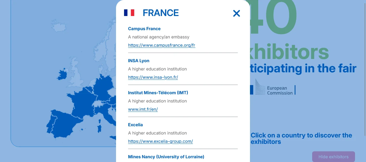Close the France exhibitors popup
The width and height of the screenshot is (366, 162).
point(236,13)
